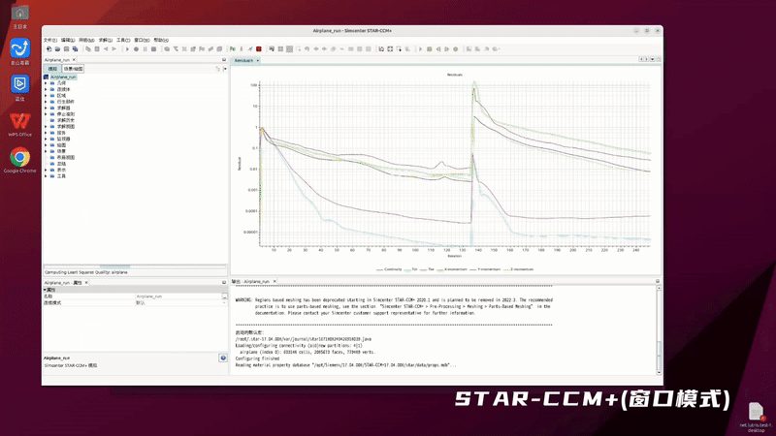Click the Load Simulation folder icon
Screen dimensions: 776x436
pyautogui.click(x=57, y=49)
